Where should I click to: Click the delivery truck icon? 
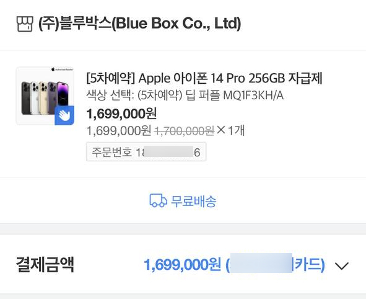pyautogui.click(x=159, y=200)
